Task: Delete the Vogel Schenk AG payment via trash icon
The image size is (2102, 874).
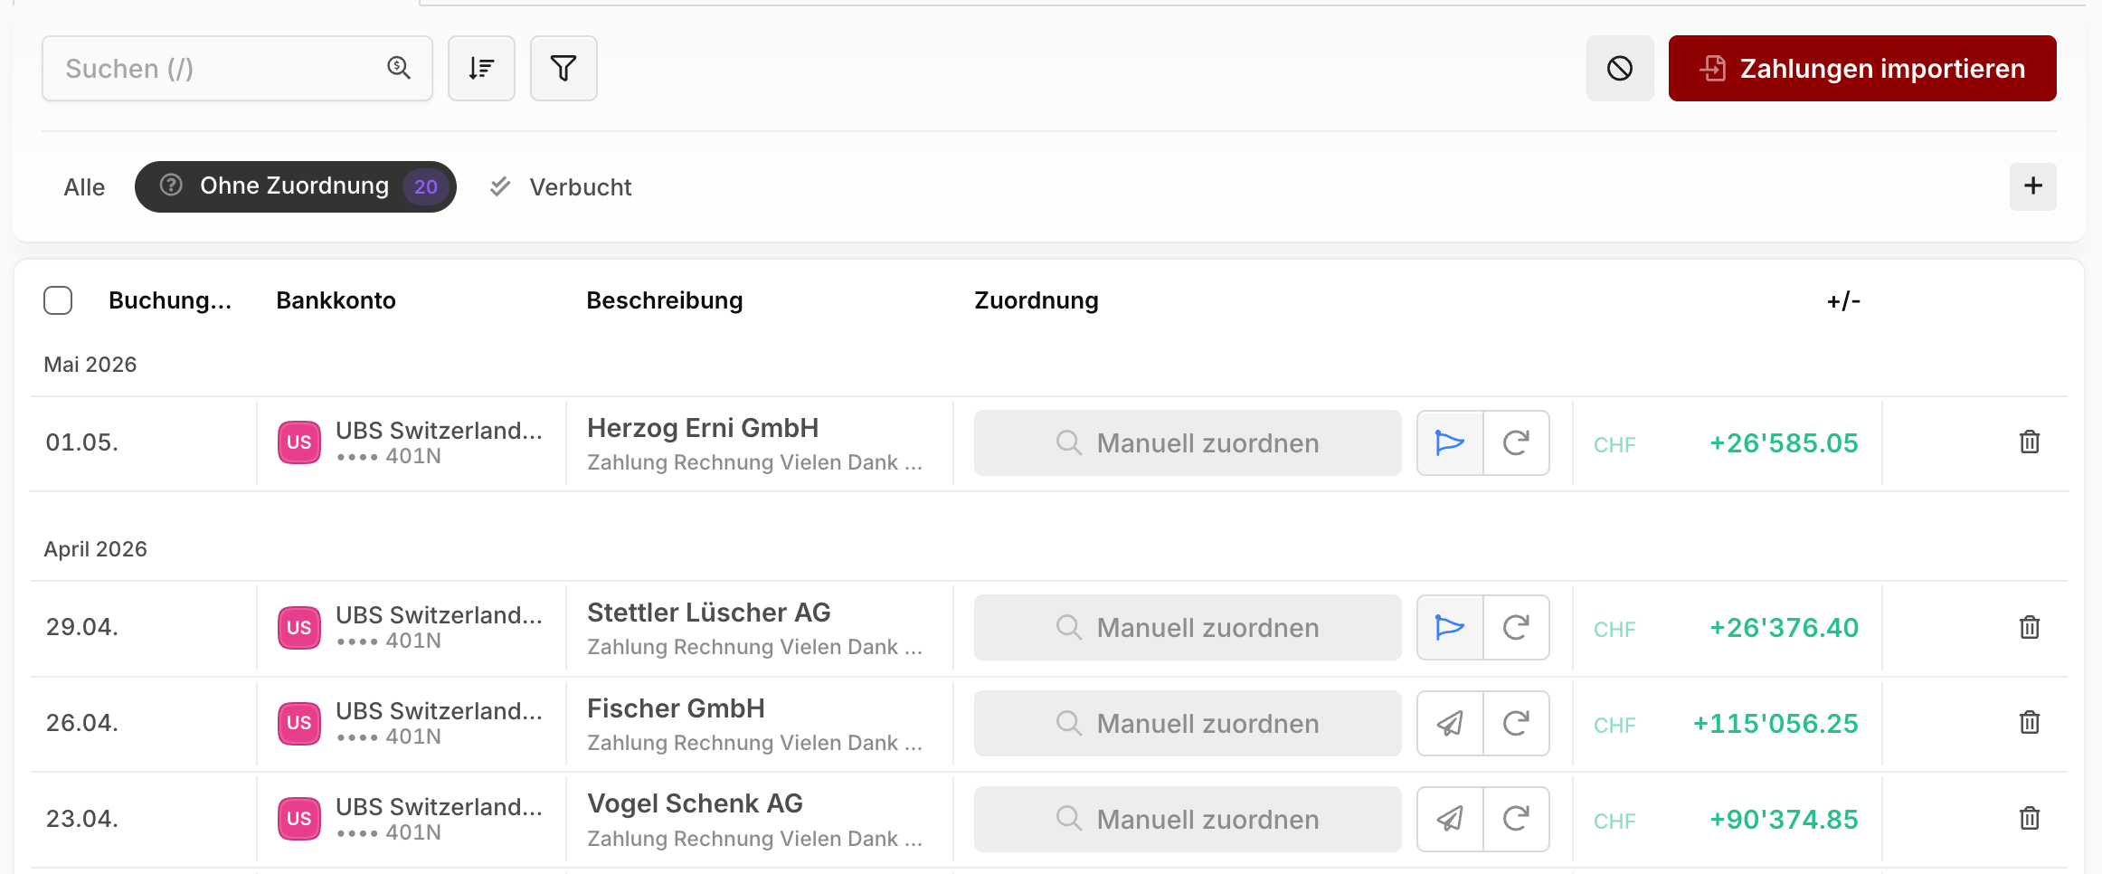Action: (x=2030, y=818)
